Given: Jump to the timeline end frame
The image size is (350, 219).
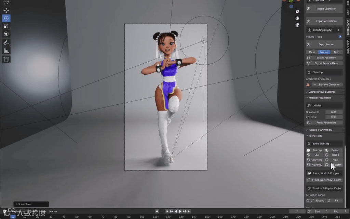Looking at the screenshot, I should point(189,211).
